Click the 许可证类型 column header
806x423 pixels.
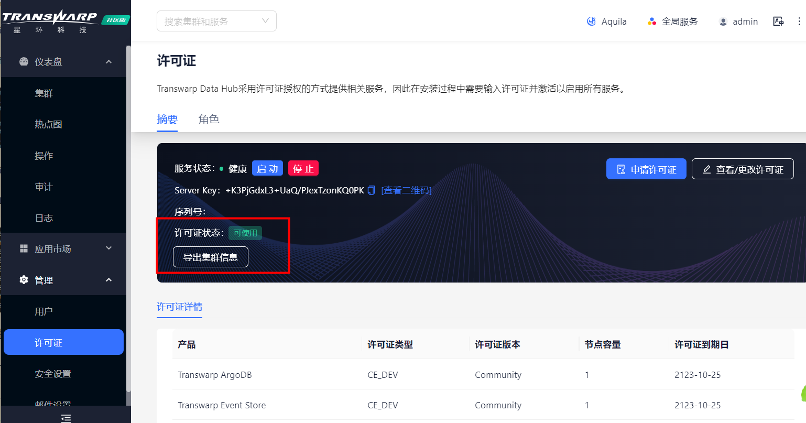pyautogui.click(x=390, y=344)
